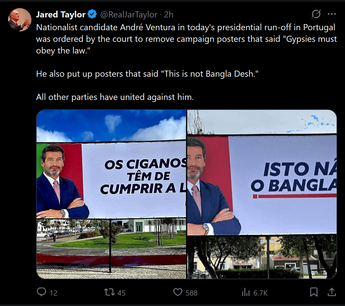Like the post with heart icon
Image resolution: width=345 pixels, height=306 pixels.
(178, 292)
